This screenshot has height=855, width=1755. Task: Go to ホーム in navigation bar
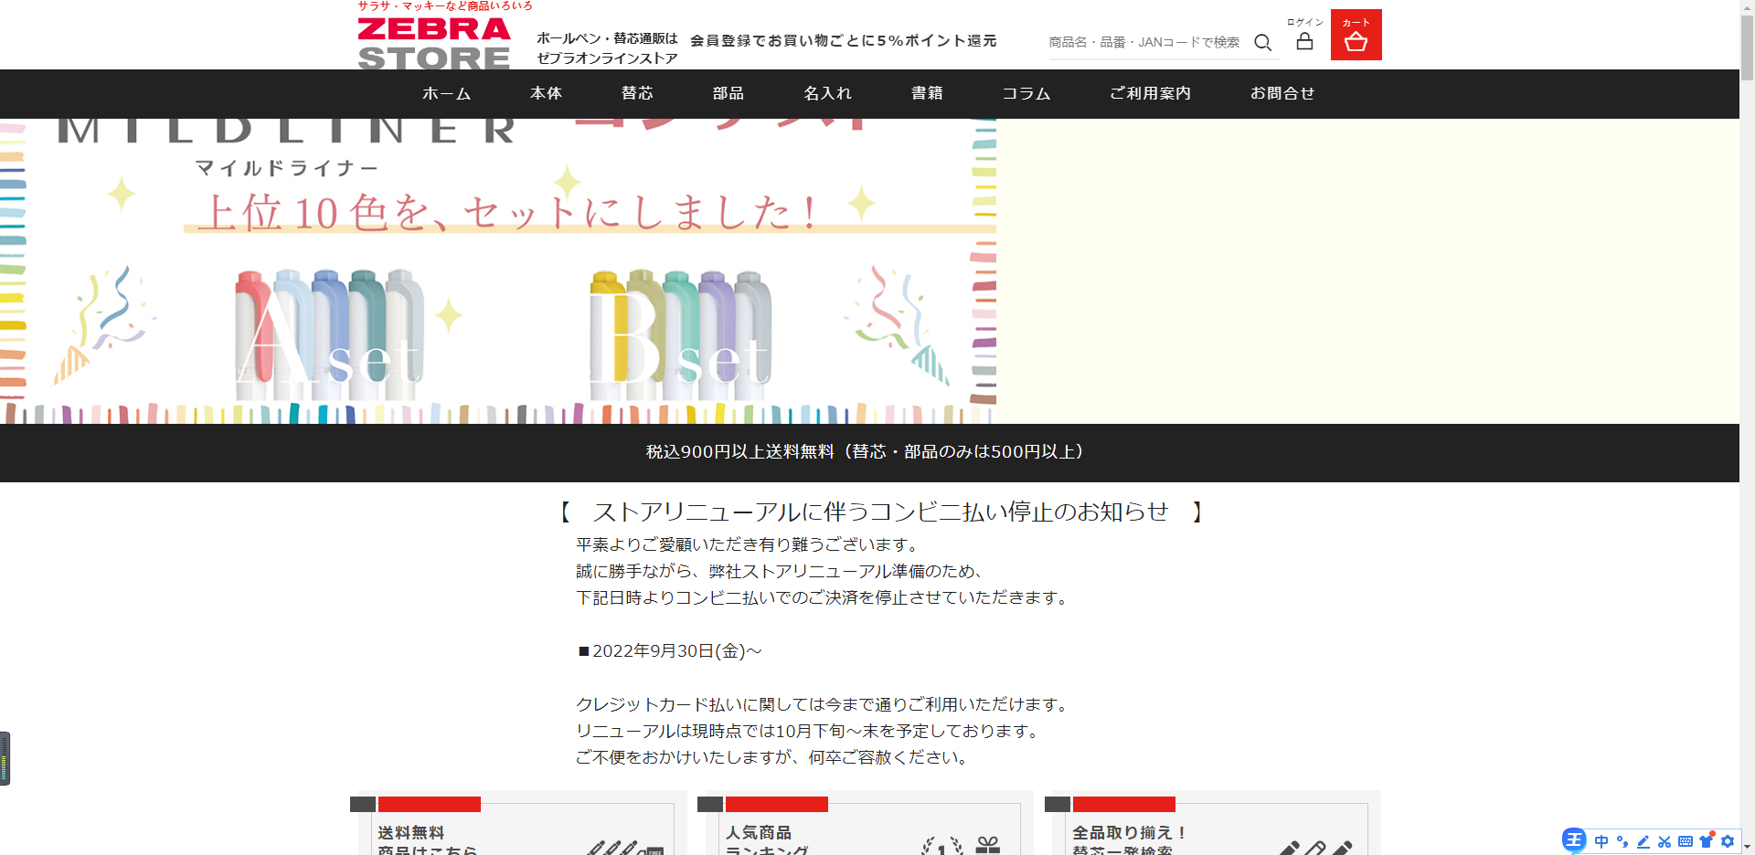click(446, 93)
